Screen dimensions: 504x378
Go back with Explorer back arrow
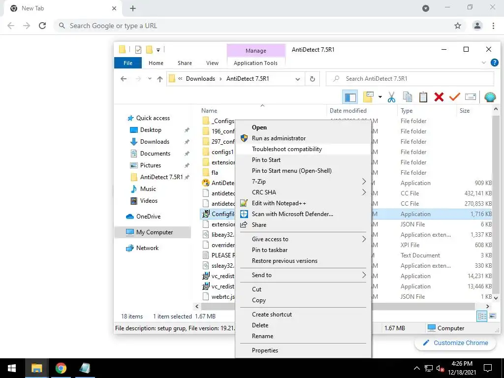tap(124, 79)
